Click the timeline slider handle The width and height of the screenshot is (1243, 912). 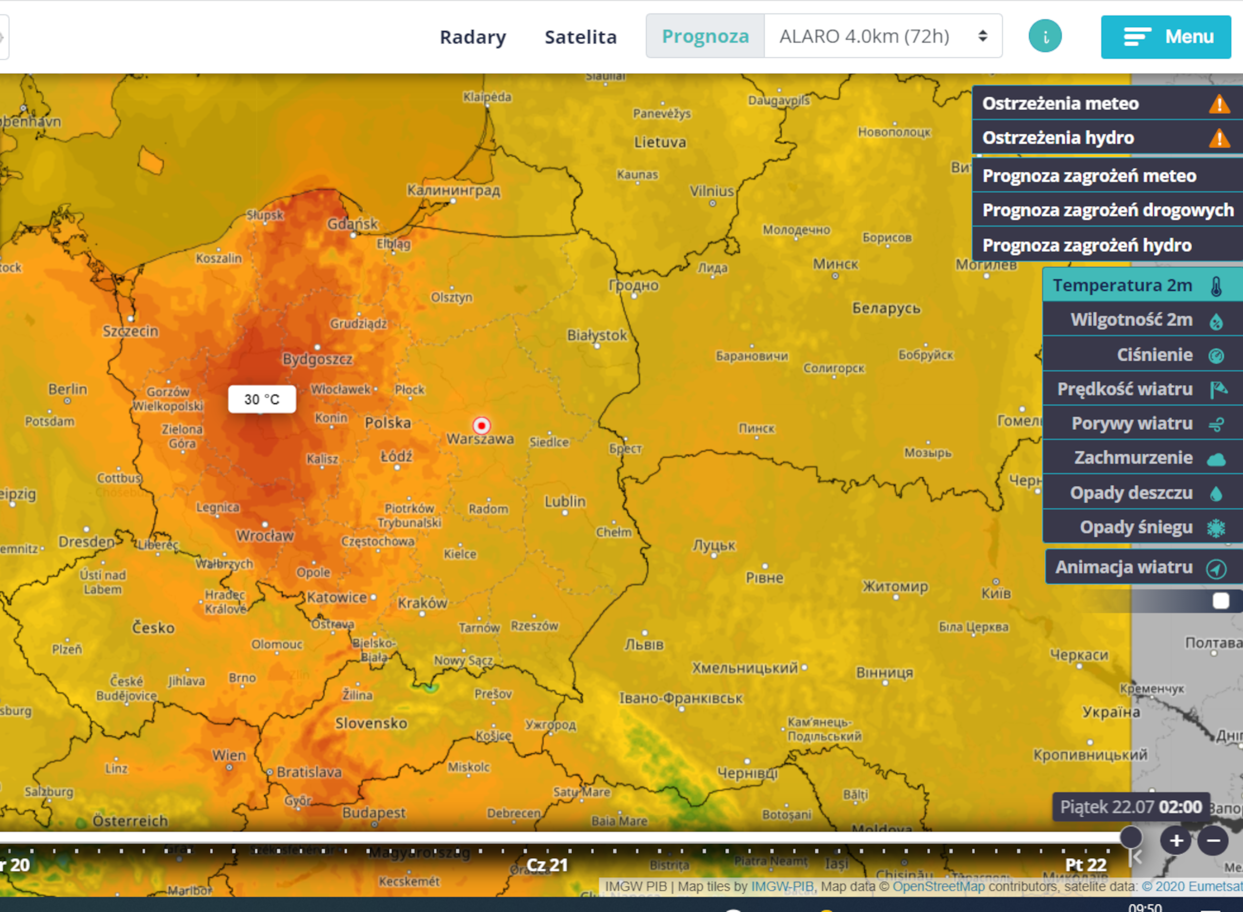[1130, 837]
